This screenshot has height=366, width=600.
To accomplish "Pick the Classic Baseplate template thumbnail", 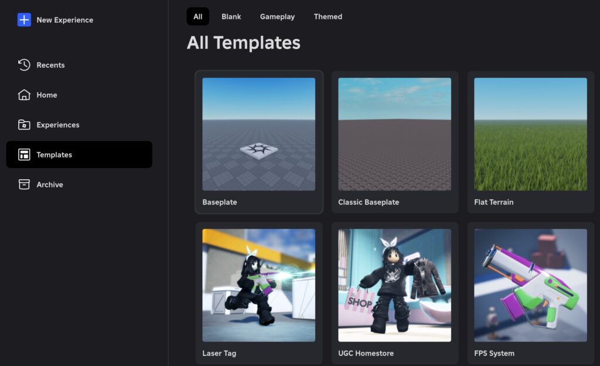I will [x=394, y=134].
